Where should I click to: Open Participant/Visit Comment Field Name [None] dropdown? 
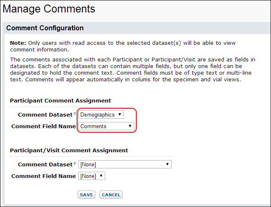pyautogui.click(x=92, y=176)
